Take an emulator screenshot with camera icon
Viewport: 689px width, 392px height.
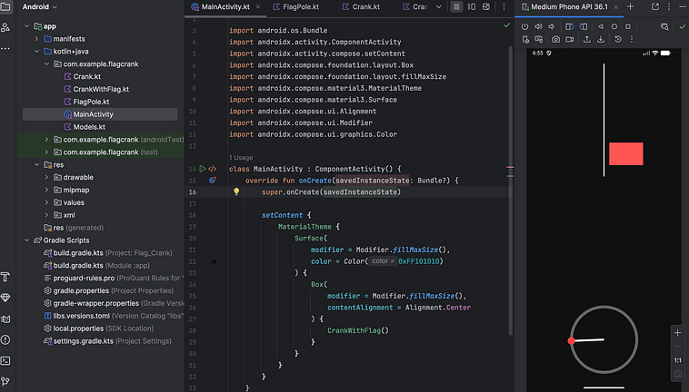[556, 39]
